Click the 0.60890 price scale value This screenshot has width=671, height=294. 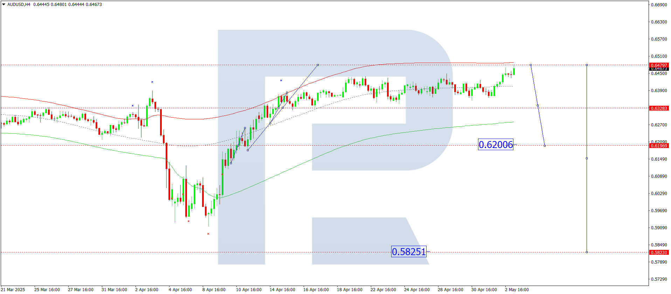(659, 176)
